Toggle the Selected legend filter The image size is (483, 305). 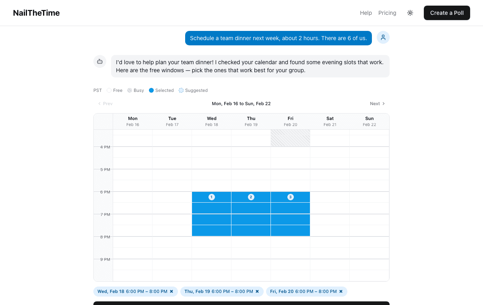[151, 90]
